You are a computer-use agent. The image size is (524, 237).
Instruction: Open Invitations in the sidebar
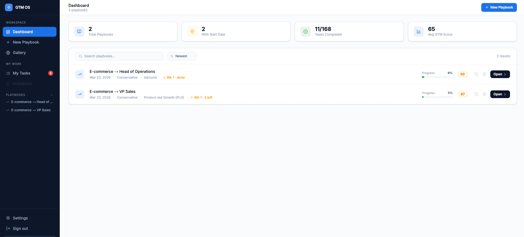[x=30, y=84]
